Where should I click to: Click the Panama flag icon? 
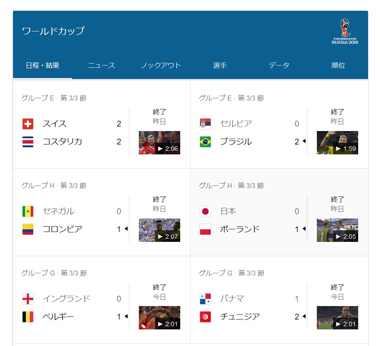pos(205,299)
